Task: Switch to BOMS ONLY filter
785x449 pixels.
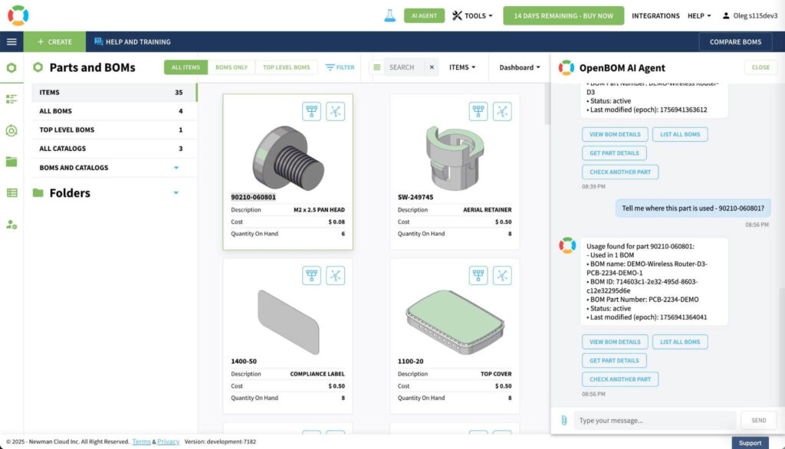Action: click(232, 67)
